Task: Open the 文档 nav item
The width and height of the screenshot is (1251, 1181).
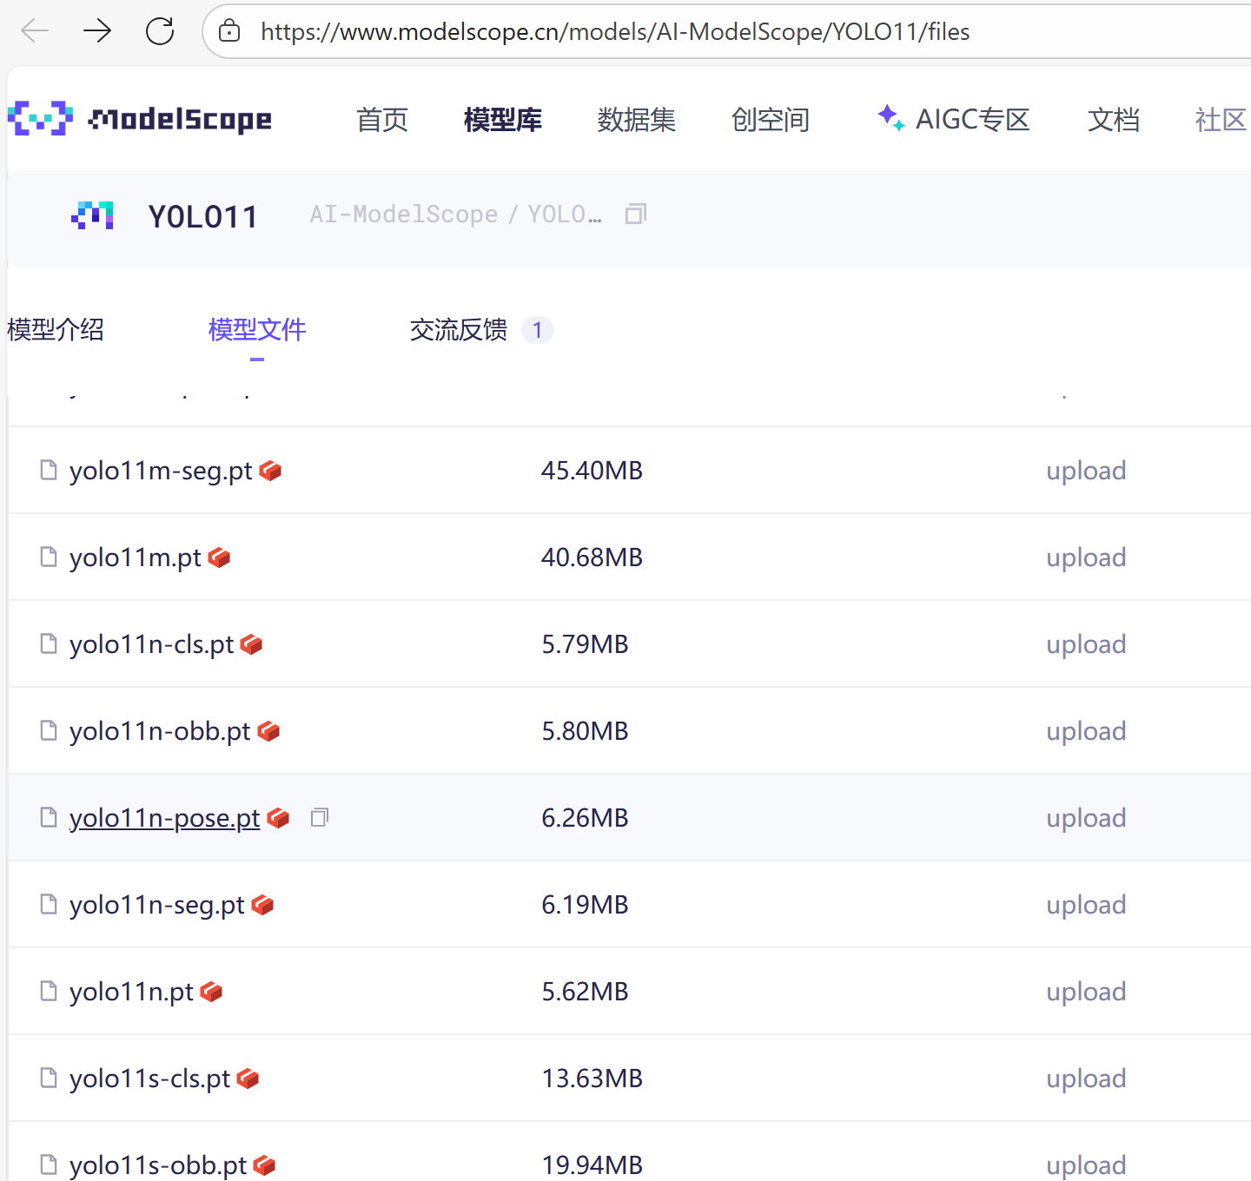Action: (1114, 120)
